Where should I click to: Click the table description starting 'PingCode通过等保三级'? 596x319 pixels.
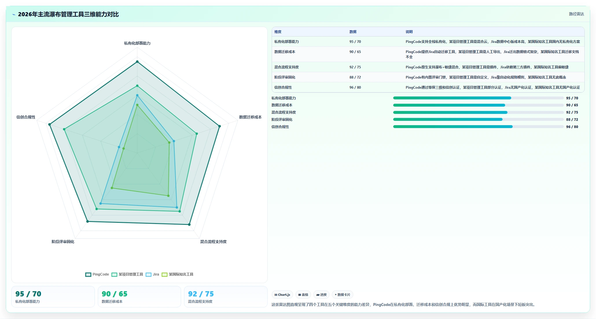pos(493,88)
